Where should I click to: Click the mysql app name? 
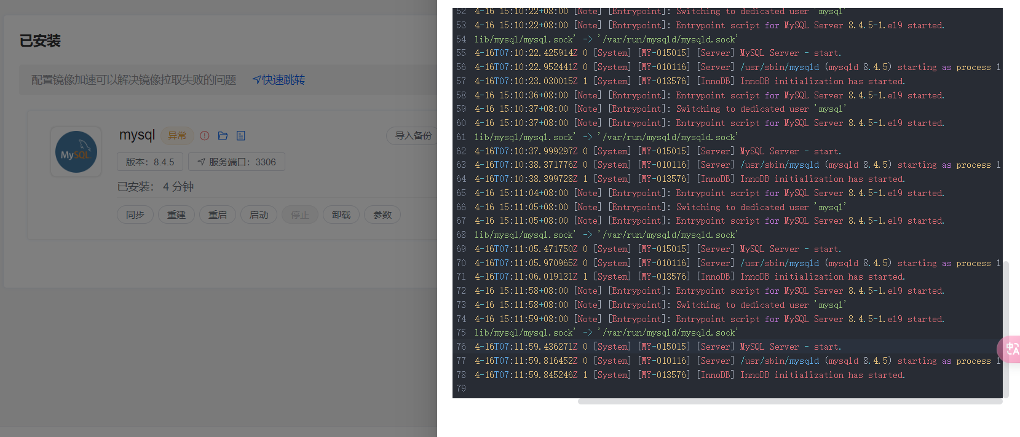pyautogui.click(x=137, y=135)
